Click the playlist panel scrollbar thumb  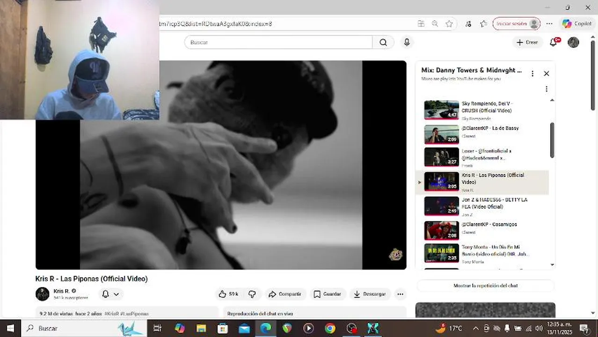pyautogui.click(x=552, y=140)
